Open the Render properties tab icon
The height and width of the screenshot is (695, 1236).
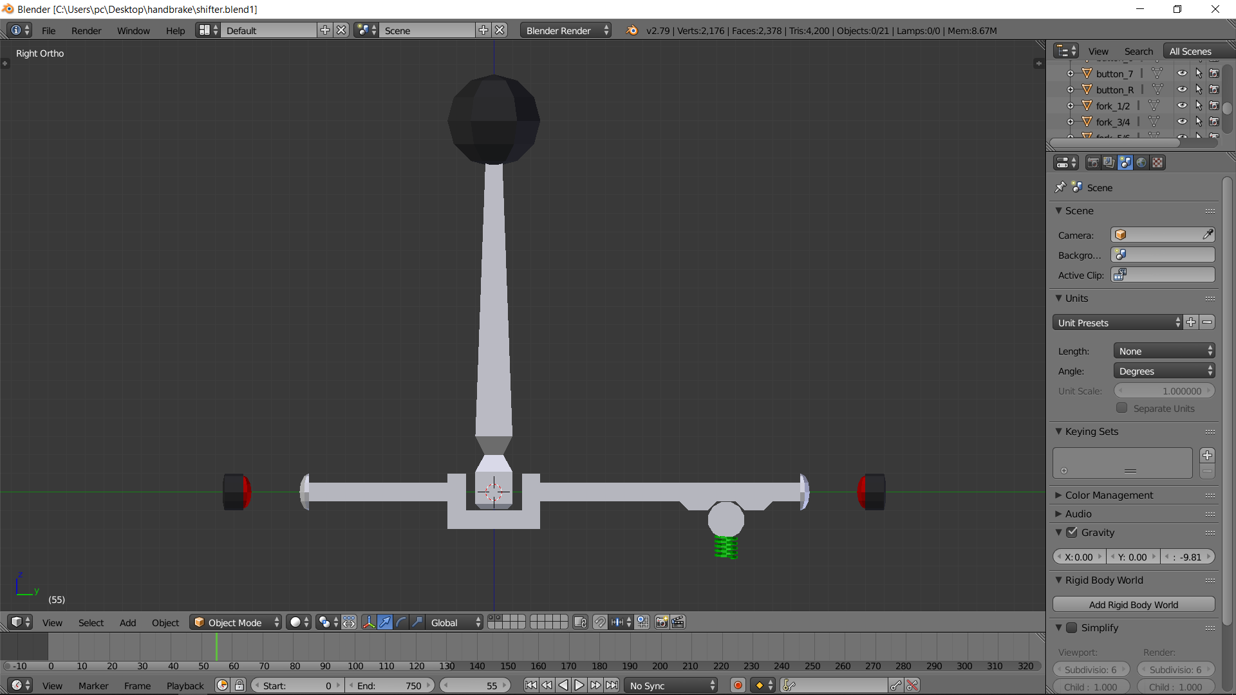[1092, 163]
